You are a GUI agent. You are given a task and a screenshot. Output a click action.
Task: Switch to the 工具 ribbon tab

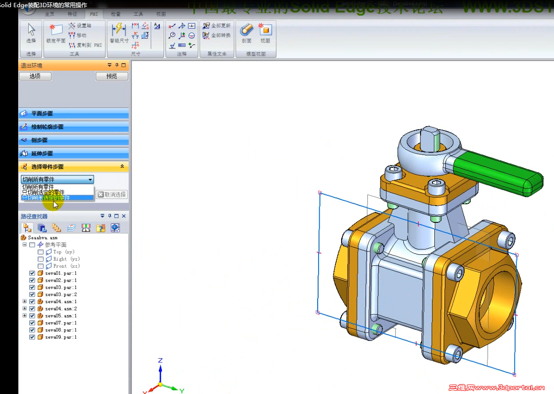tap(138, 14)
